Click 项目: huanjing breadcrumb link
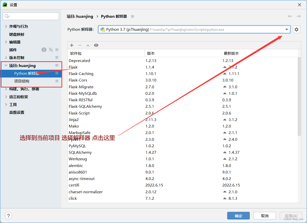The height and width of the screenshot is (223, 307). coord(80,16)
